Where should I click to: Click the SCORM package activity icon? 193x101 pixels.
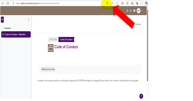pos(51,48)
